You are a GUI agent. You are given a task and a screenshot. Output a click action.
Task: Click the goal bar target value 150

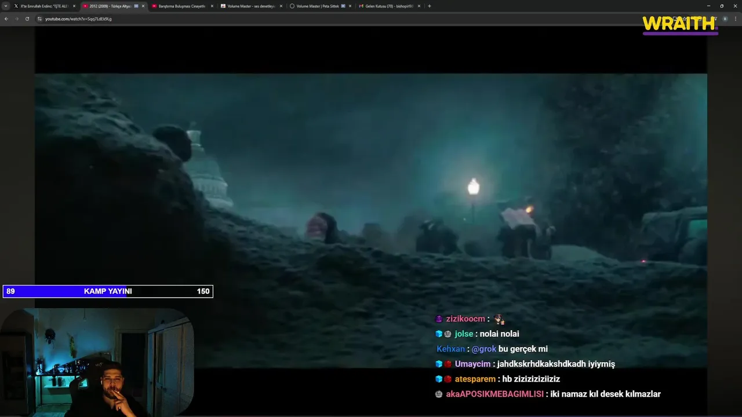coord(203,291)
